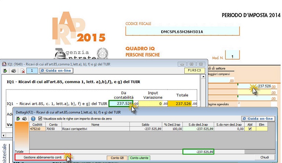Screen dimensions: 282x163
Task: Click Gestione abbinamento conti button
Action: [x=40, y=157]
